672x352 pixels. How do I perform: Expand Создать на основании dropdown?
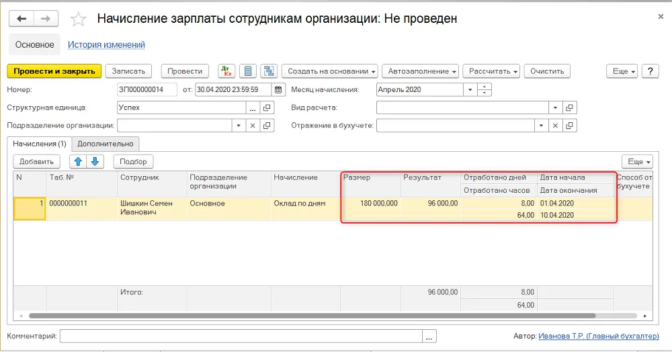click(x=329, y=71)
